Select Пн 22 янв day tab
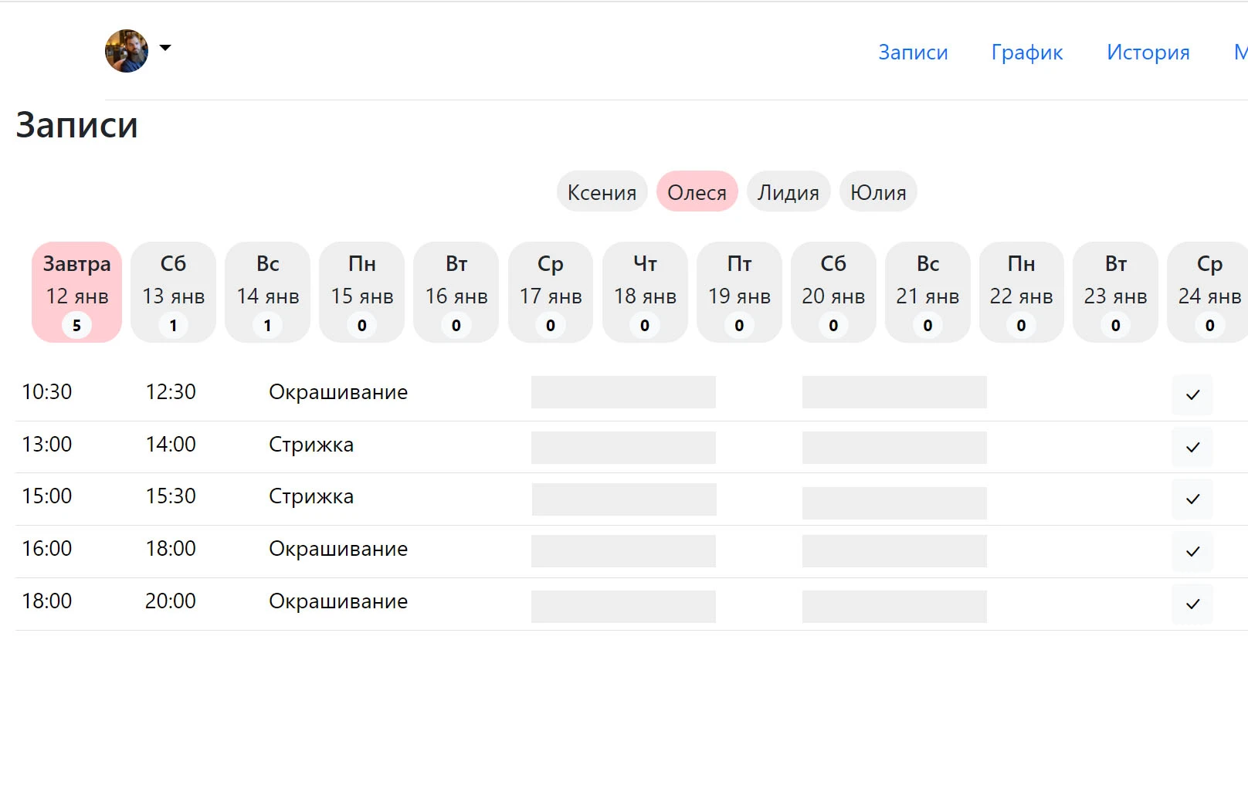The height and width of the screenshot is (792, 1248). pos(1021,292)
